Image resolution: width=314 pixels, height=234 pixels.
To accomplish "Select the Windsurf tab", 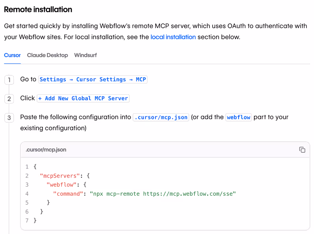I will pos(86,55).
